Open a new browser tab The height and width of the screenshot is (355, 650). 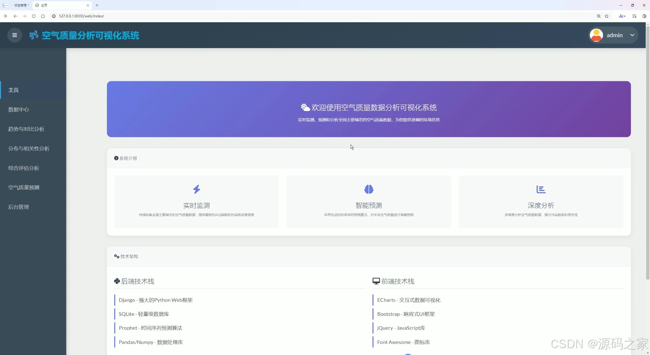click(97, 5)
